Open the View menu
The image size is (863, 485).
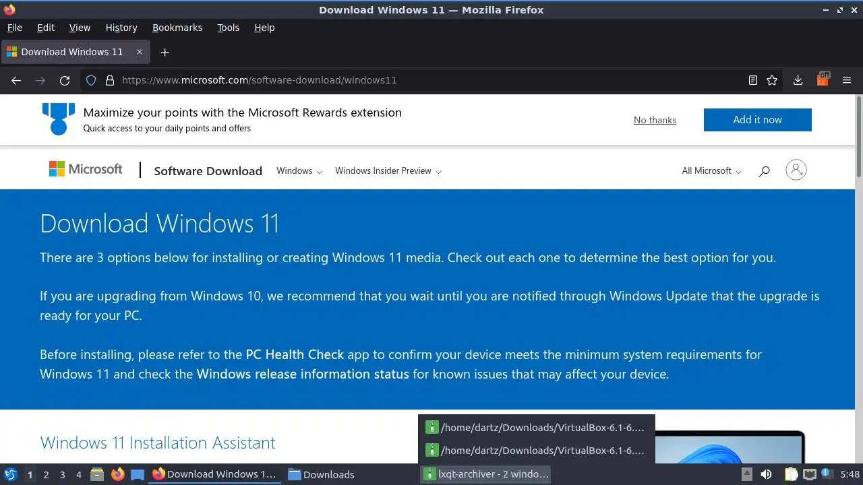(x=80, y=28)
